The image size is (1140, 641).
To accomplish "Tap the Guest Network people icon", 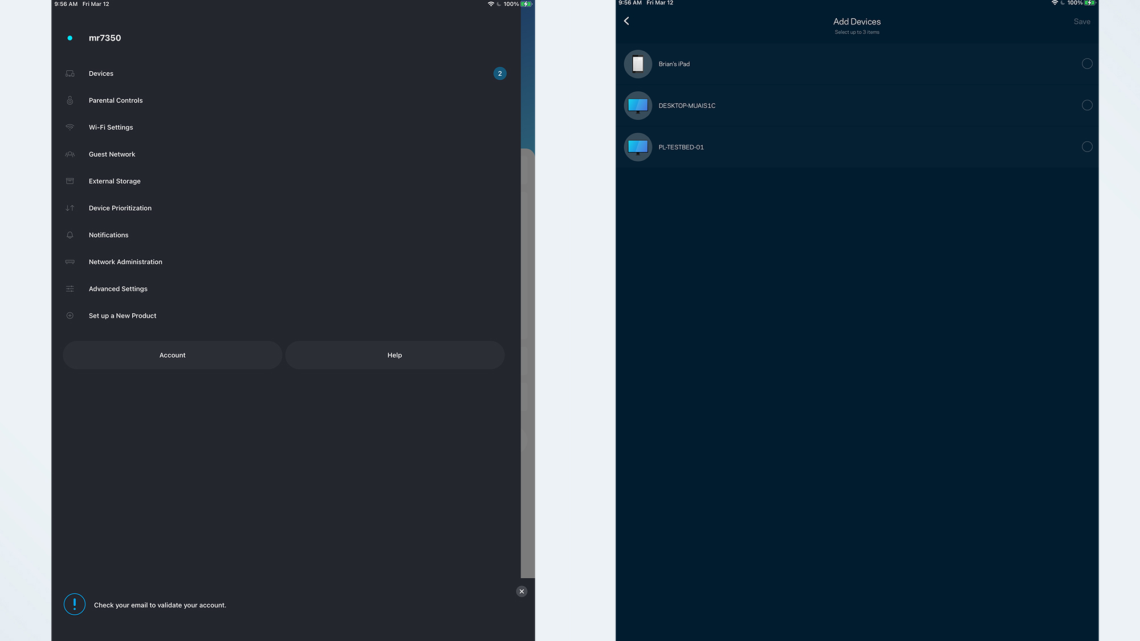I will pos(70,154).
